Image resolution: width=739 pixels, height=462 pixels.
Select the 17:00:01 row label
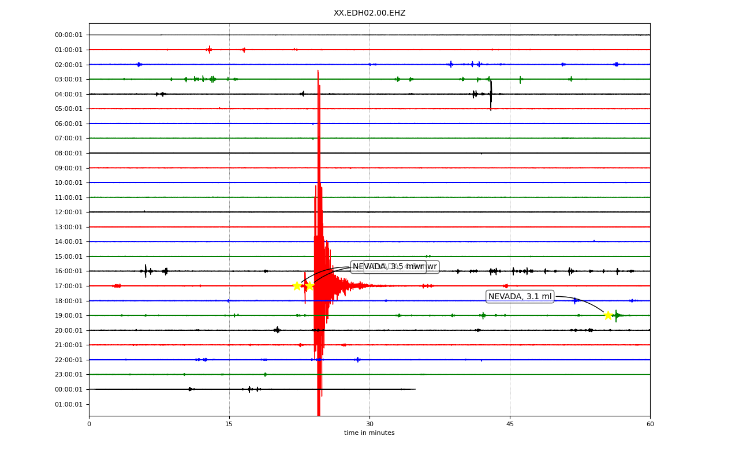pos(69,286)
